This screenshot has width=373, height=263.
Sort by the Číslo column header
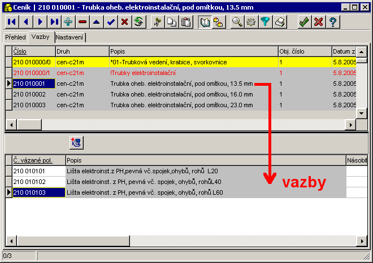(33, 51)
